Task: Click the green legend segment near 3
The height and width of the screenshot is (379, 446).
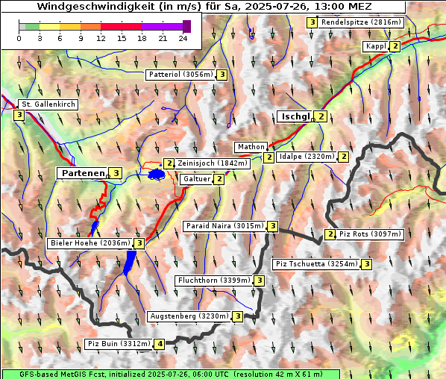Action: (32, 27)
